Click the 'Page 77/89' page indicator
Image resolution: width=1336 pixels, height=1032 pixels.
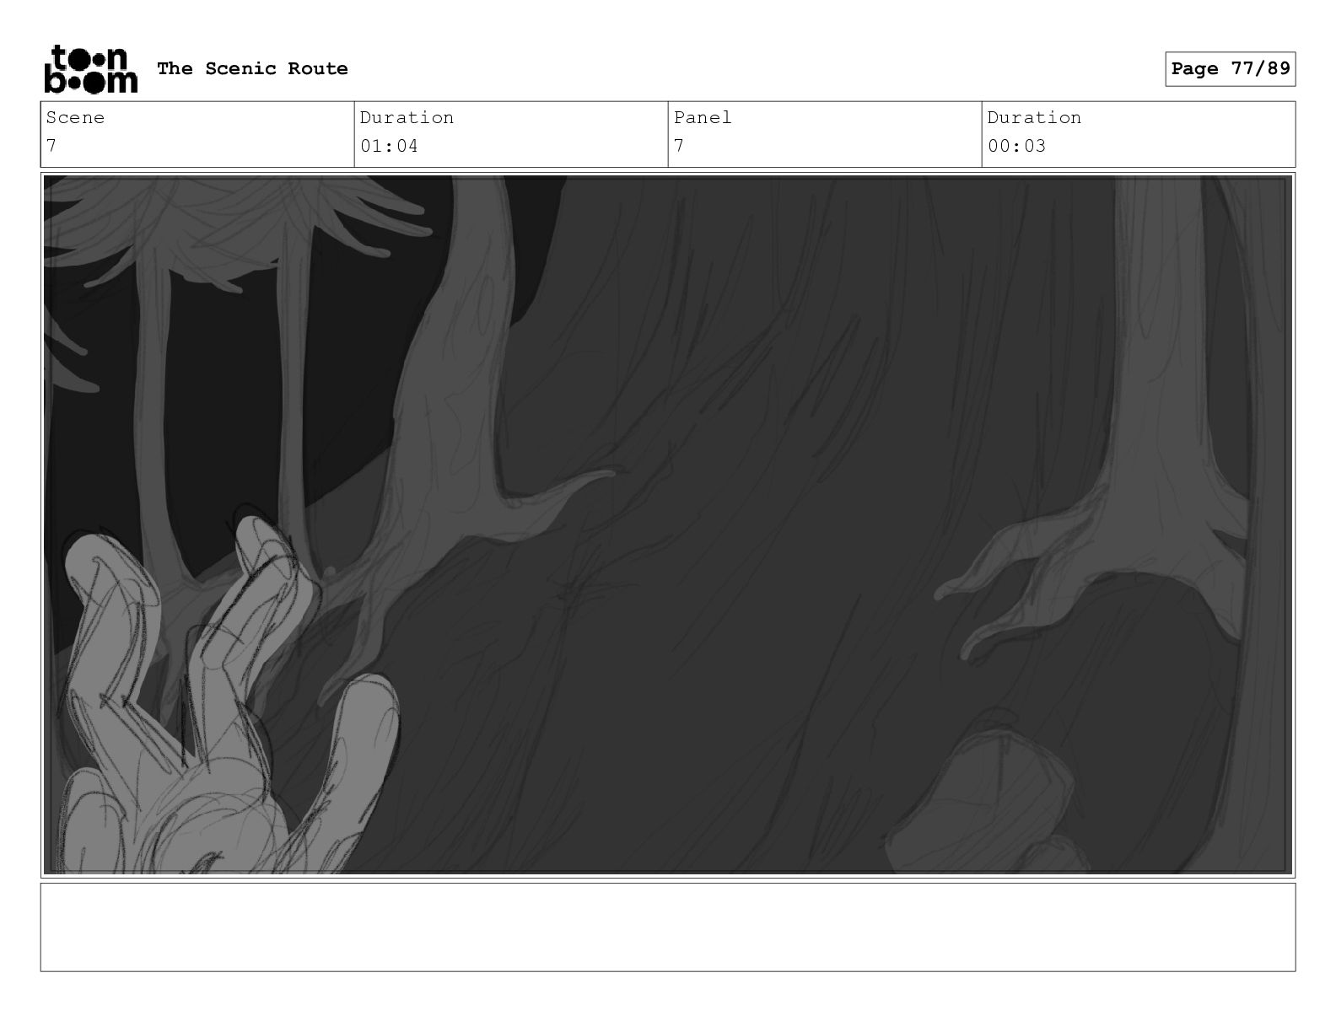[x=1231, y=68]
